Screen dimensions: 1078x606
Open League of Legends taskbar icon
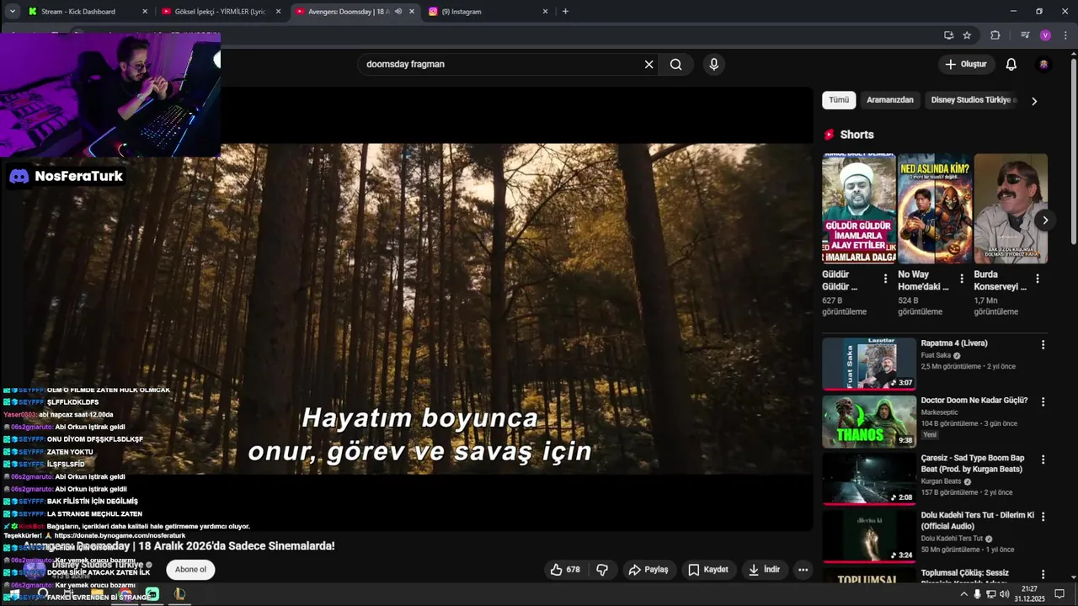click(x=179, y=594)
